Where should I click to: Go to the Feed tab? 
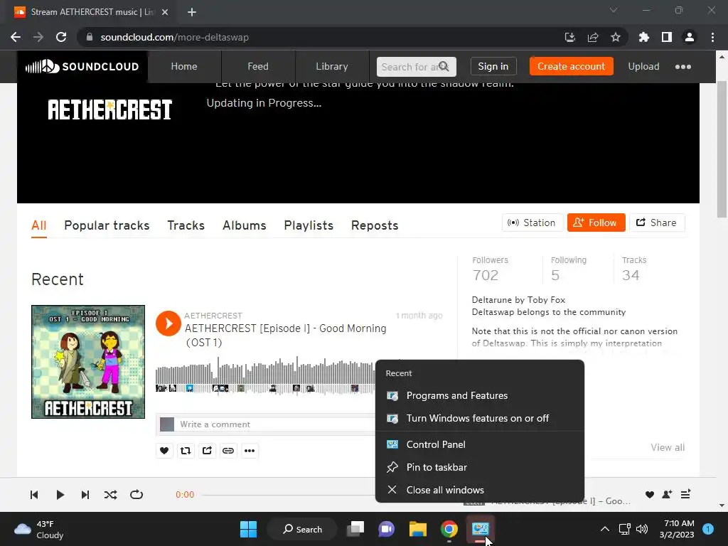click(257, 66)
